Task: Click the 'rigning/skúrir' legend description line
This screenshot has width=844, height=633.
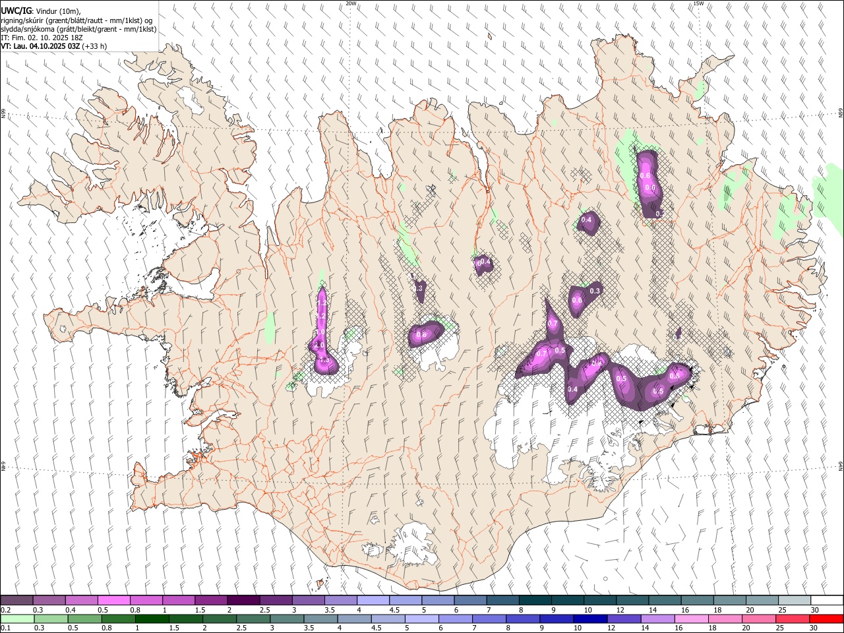Action: coord(77,20)
